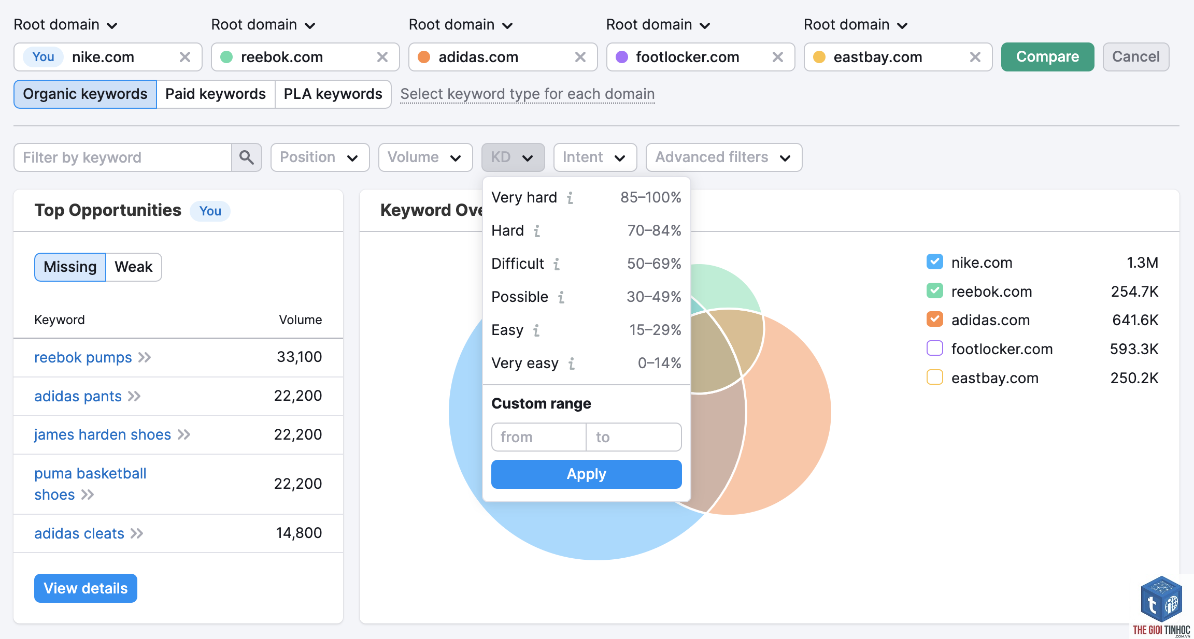Click purple color dot for footlocker.com
Image resolution: width=1194 pixels, height=639 pixels.
pos(622,57)
